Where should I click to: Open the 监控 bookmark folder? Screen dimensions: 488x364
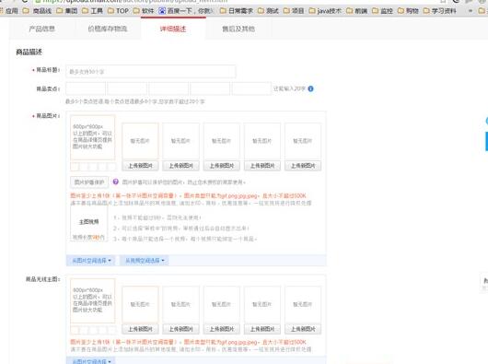[x=382, y=11]
